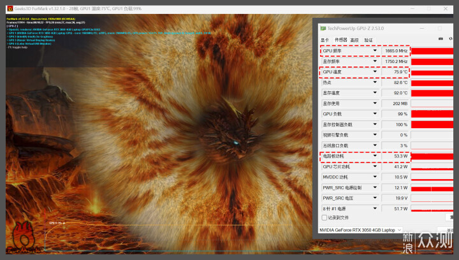Open the GPU 芯片功耗 sensor dropdown
Image resolution: width=459 pixels, height=260 pixels.
(375, 166)
